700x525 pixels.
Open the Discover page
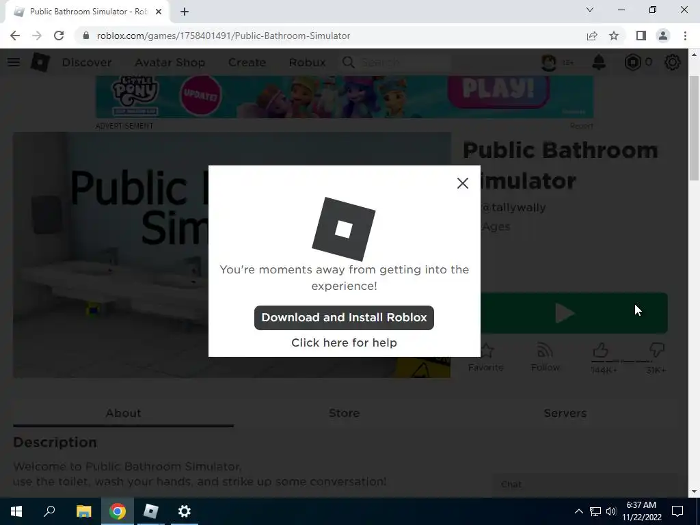click(x=87, y=62)
